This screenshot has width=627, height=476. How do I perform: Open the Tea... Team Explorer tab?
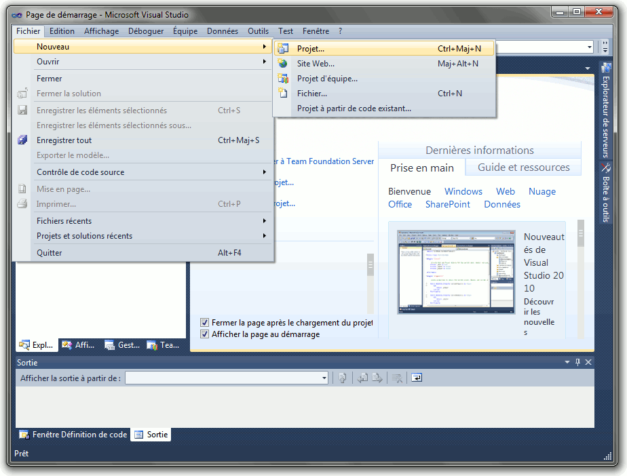163,345
